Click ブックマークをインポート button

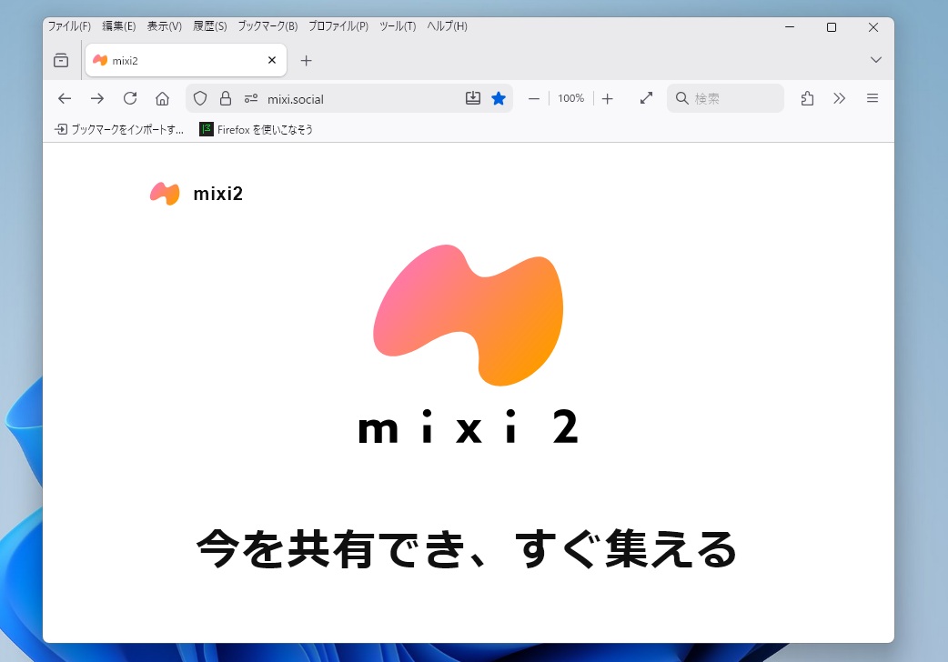pos(119,129)
